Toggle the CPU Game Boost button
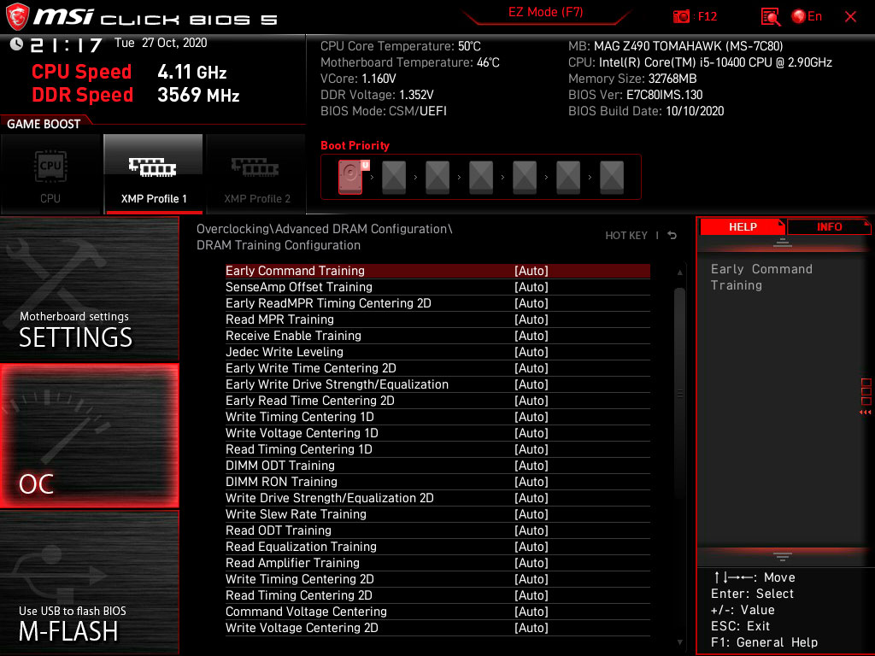Image resolution: width=875 pixels, height=656 pixels. click(50, 174)
